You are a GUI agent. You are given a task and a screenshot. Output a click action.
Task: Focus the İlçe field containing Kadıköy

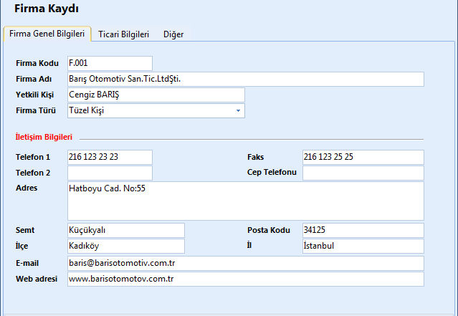coord(125,246)
